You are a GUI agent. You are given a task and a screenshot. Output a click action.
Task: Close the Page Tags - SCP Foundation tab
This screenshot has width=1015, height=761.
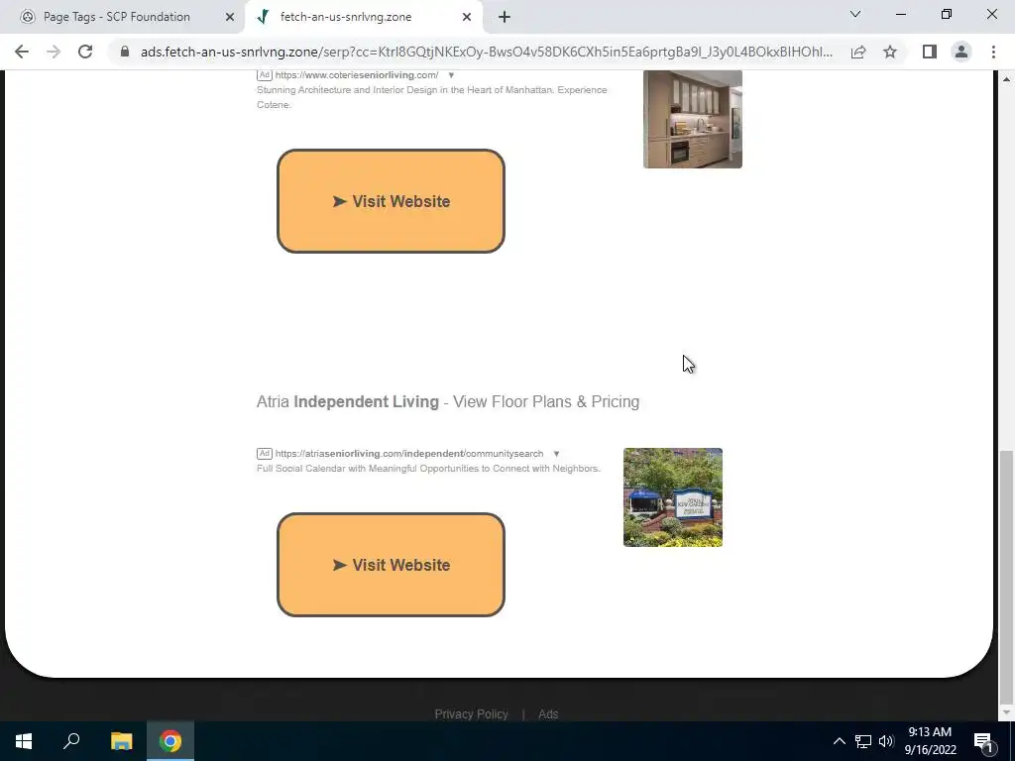coord(230,17)
